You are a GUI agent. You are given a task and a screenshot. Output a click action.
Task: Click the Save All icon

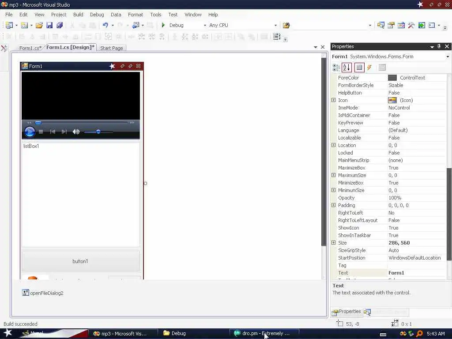pyautogui.click(x=60, y=25)
